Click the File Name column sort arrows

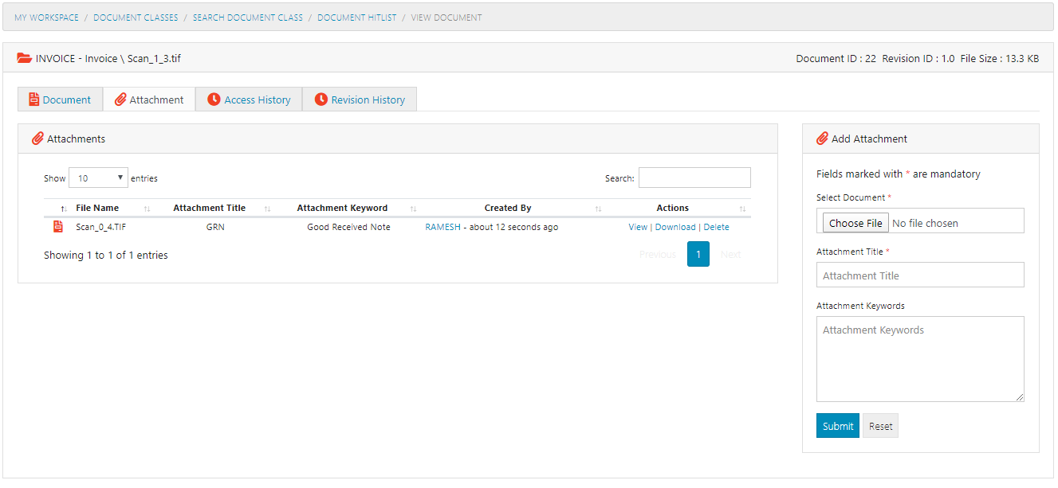point(147,209)
